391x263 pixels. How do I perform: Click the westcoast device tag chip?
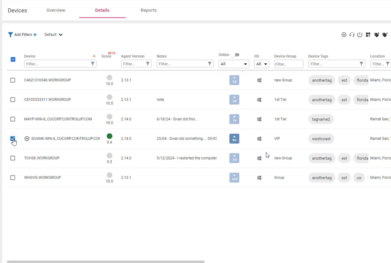321,139
